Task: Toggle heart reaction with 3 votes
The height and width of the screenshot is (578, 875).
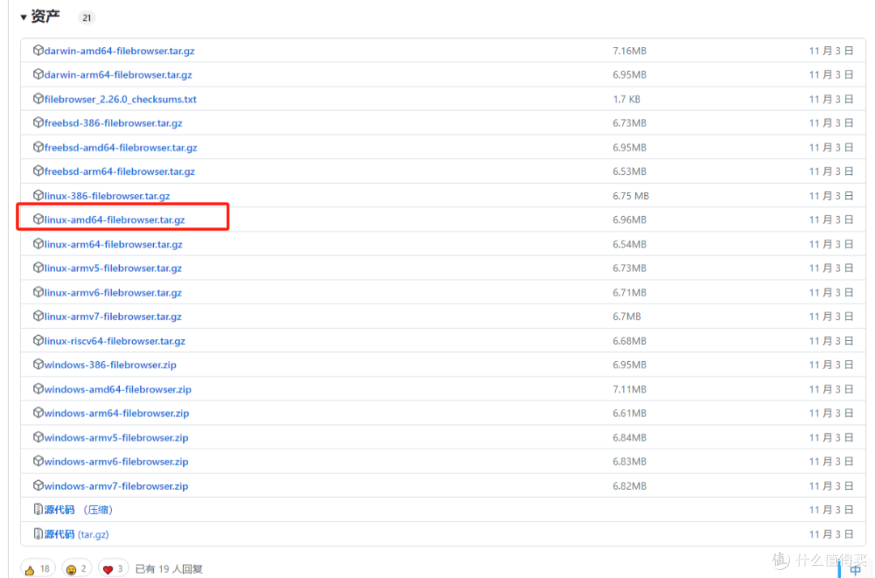Action: coord(113,569)
